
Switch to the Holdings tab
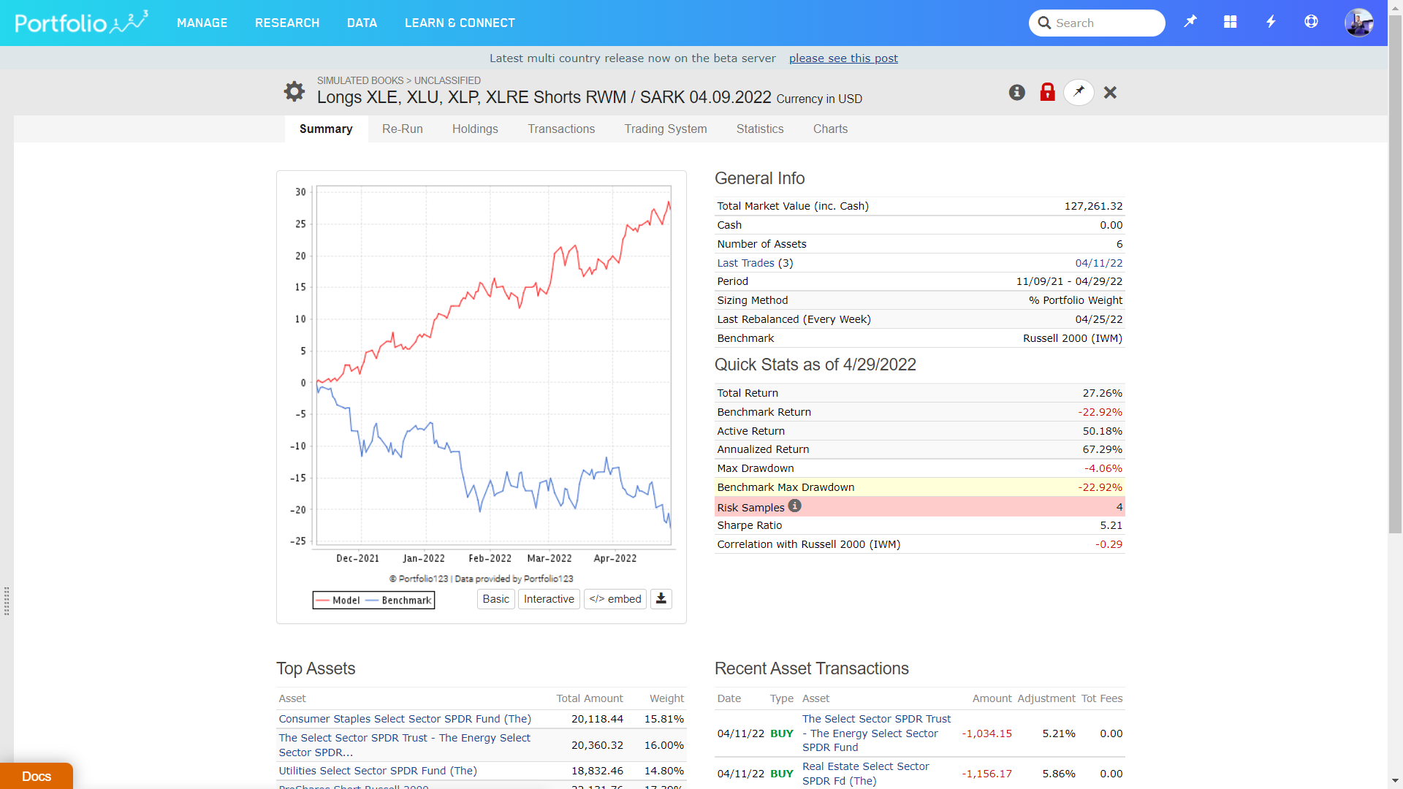click(475, 129)
